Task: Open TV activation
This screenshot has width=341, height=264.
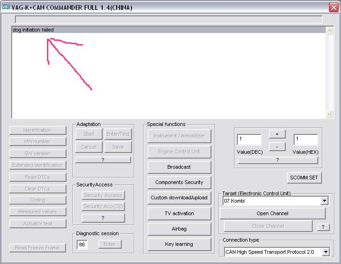Action: (x=179, y=213)
